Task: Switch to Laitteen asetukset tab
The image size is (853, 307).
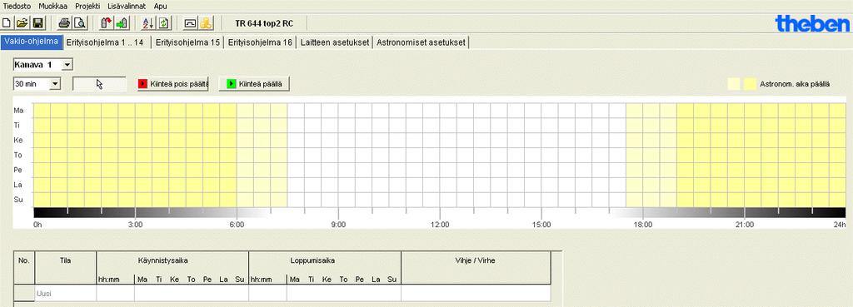Action: [x=334, y=42]
